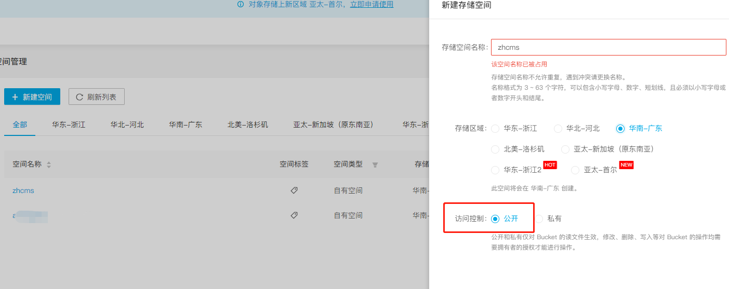
Task: Select 华北-河北 storage region radio
Action: (558, 129)
